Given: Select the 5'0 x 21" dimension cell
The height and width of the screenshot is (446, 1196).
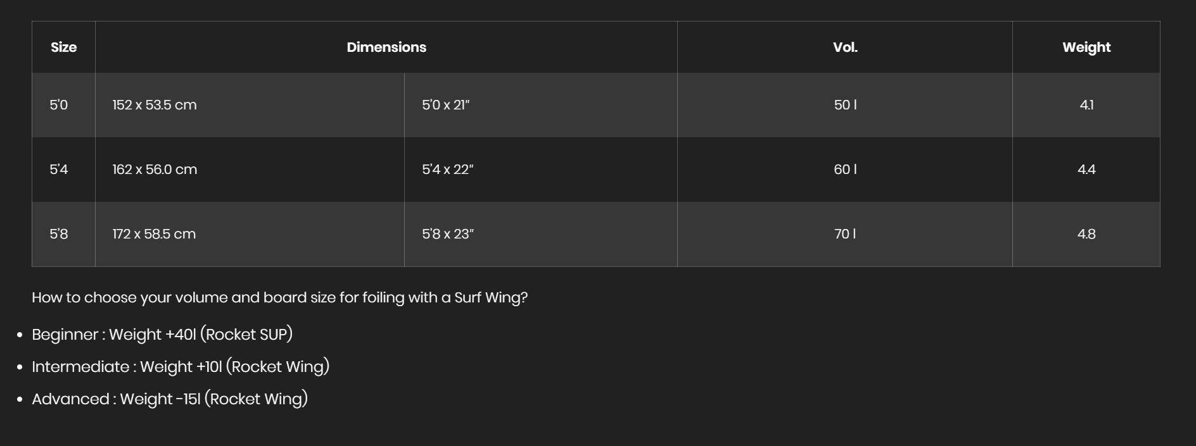Looking at the screenshot, I should (446, 105).
